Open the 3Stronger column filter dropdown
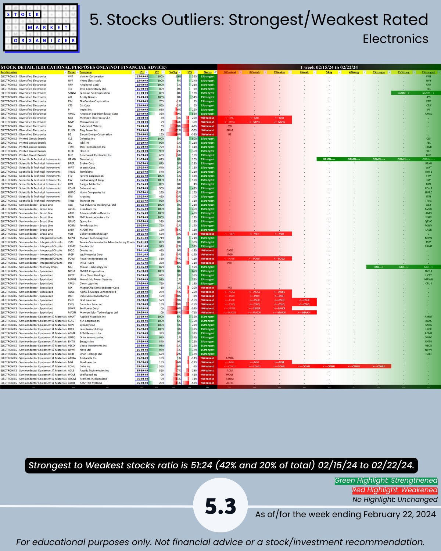The width and height of the screenshot is (441, 551). 389,72
